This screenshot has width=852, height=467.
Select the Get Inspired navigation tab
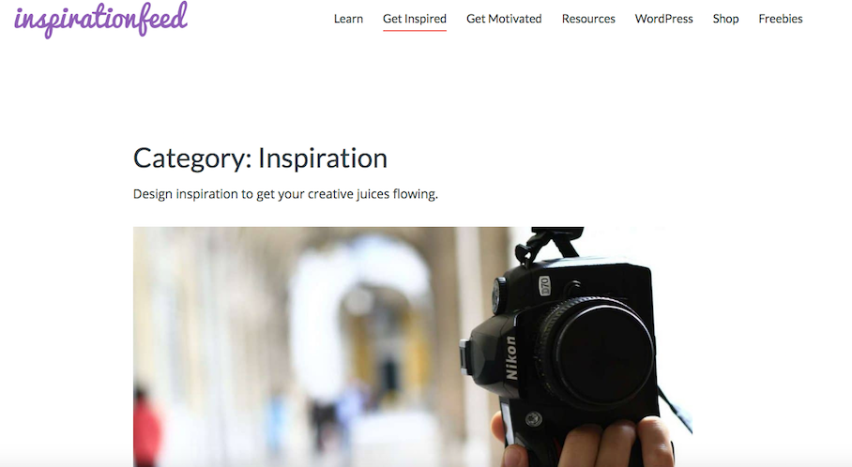415,19
